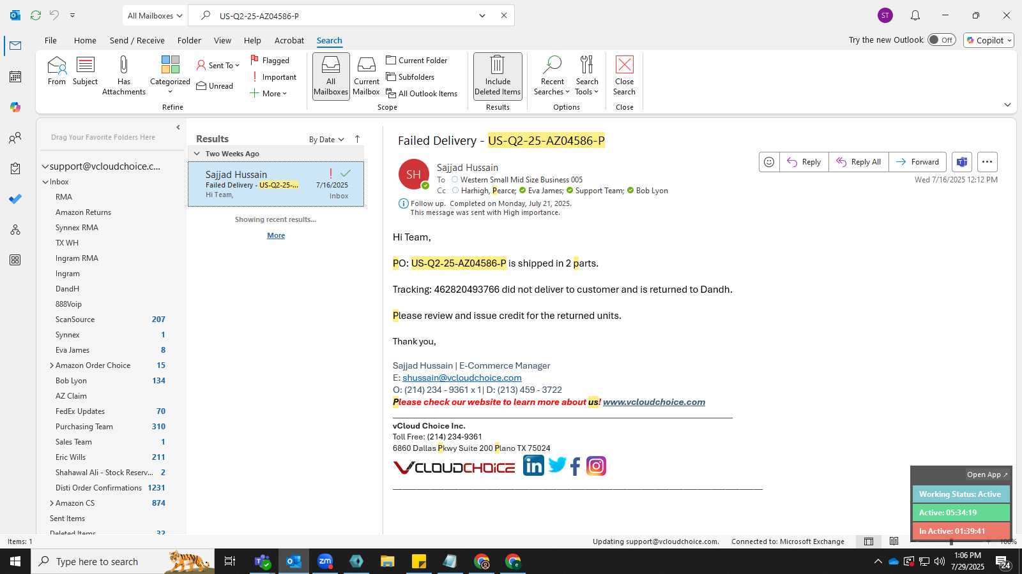The height and width of the screenshot is (574, 1022).
Task: Switch to Reading view in status bar
Action: click(x=894, y=541)
